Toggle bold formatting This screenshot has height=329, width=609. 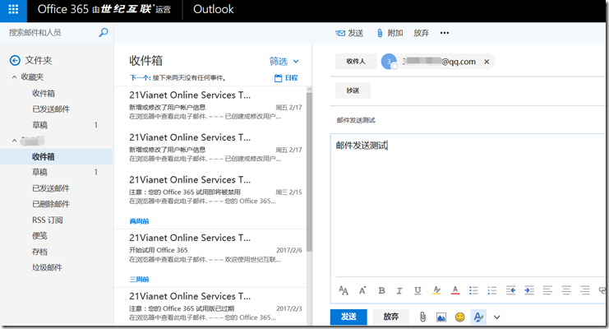[381, 290]
